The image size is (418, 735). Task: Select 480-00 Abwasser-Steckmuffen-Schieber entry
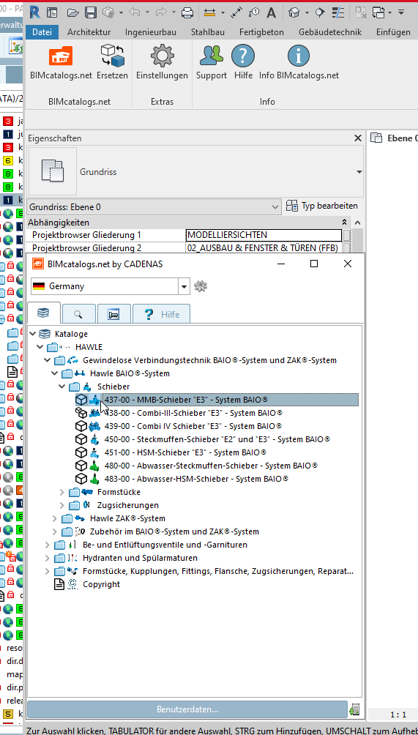pos(211,466)
